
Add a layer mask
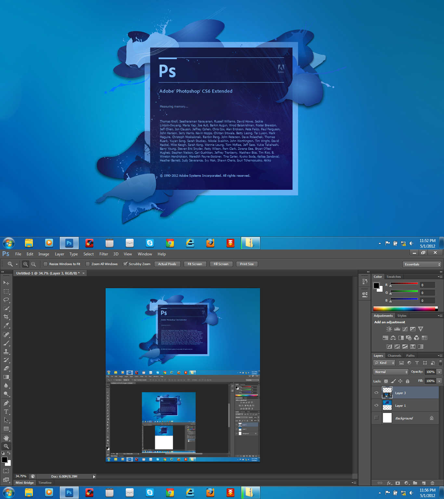(x=398, y=483)
